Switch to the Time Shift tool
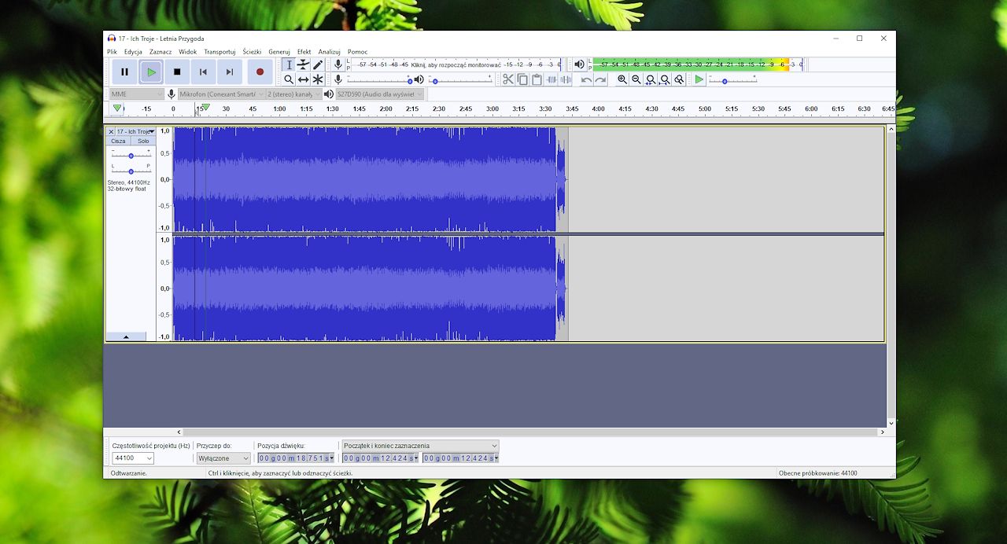The width and height of the screenshot is (1007, 544). click(304, 79)
